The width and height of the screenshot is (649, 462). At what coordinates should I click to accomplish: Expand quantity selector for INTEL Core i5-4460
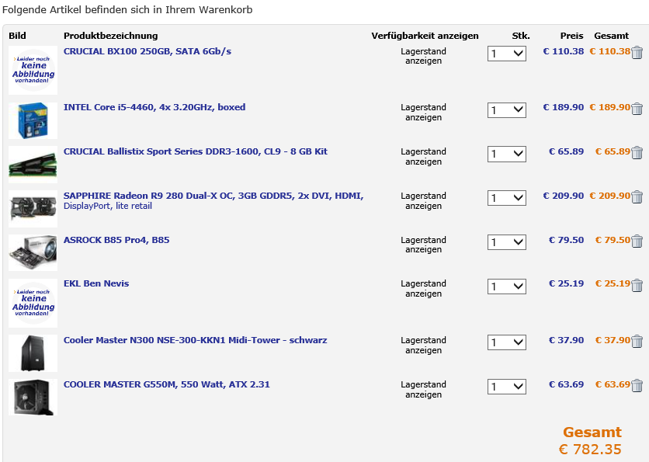[507, 110]
